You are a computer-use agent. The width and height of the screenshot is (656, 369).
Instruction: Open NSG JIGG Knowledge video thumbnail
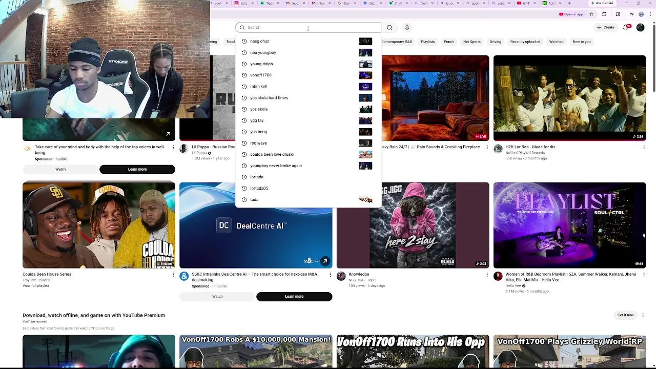pos(413,225)
